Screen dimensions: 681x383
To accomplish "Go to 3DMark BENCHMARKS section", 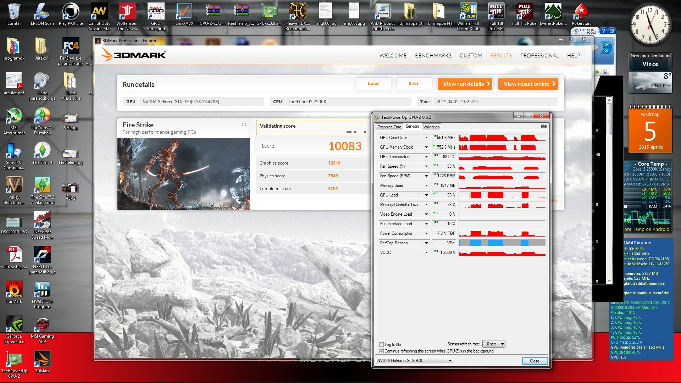I will [x=433, y=56].
